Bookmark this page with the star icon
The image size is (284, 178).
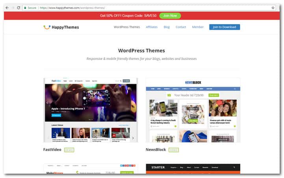tap(273, 7)
